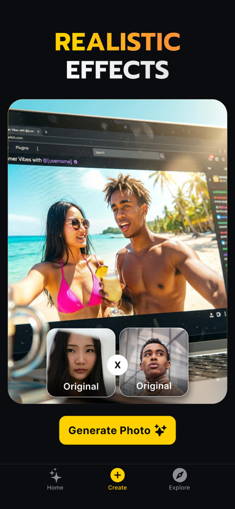This screenshot has height=509, width=235.
Task: Open the Home tab
Action: click(x=55, y=480)
